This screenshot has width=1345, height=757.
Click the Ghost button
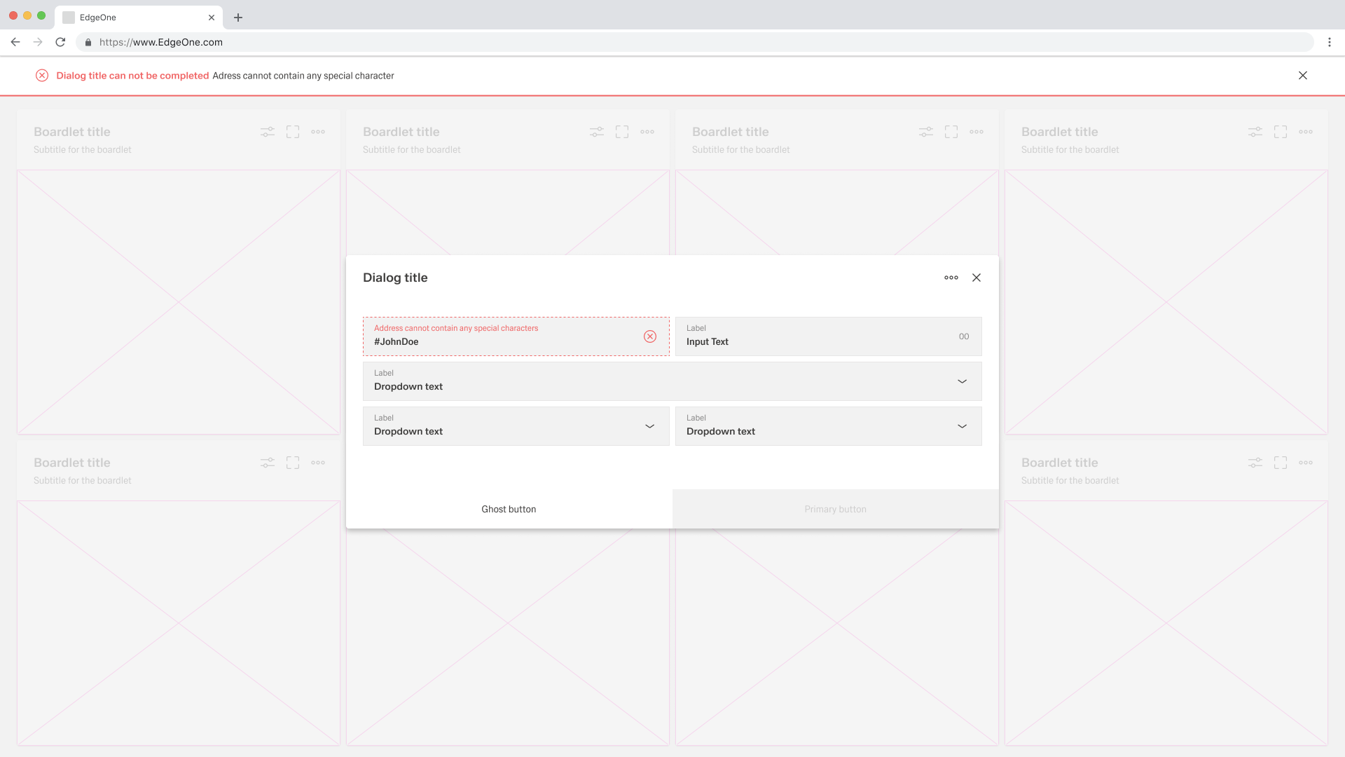(509, 509)
